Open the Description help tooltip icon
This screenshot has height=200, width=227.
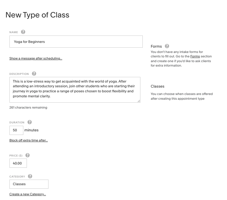pos(34,74)
